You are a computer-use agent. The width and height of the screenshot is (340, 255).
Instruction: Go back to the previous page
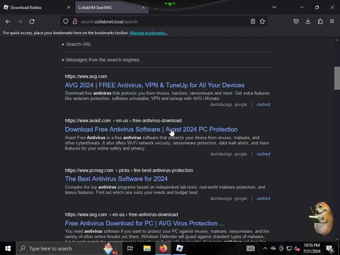pos(8,22)
